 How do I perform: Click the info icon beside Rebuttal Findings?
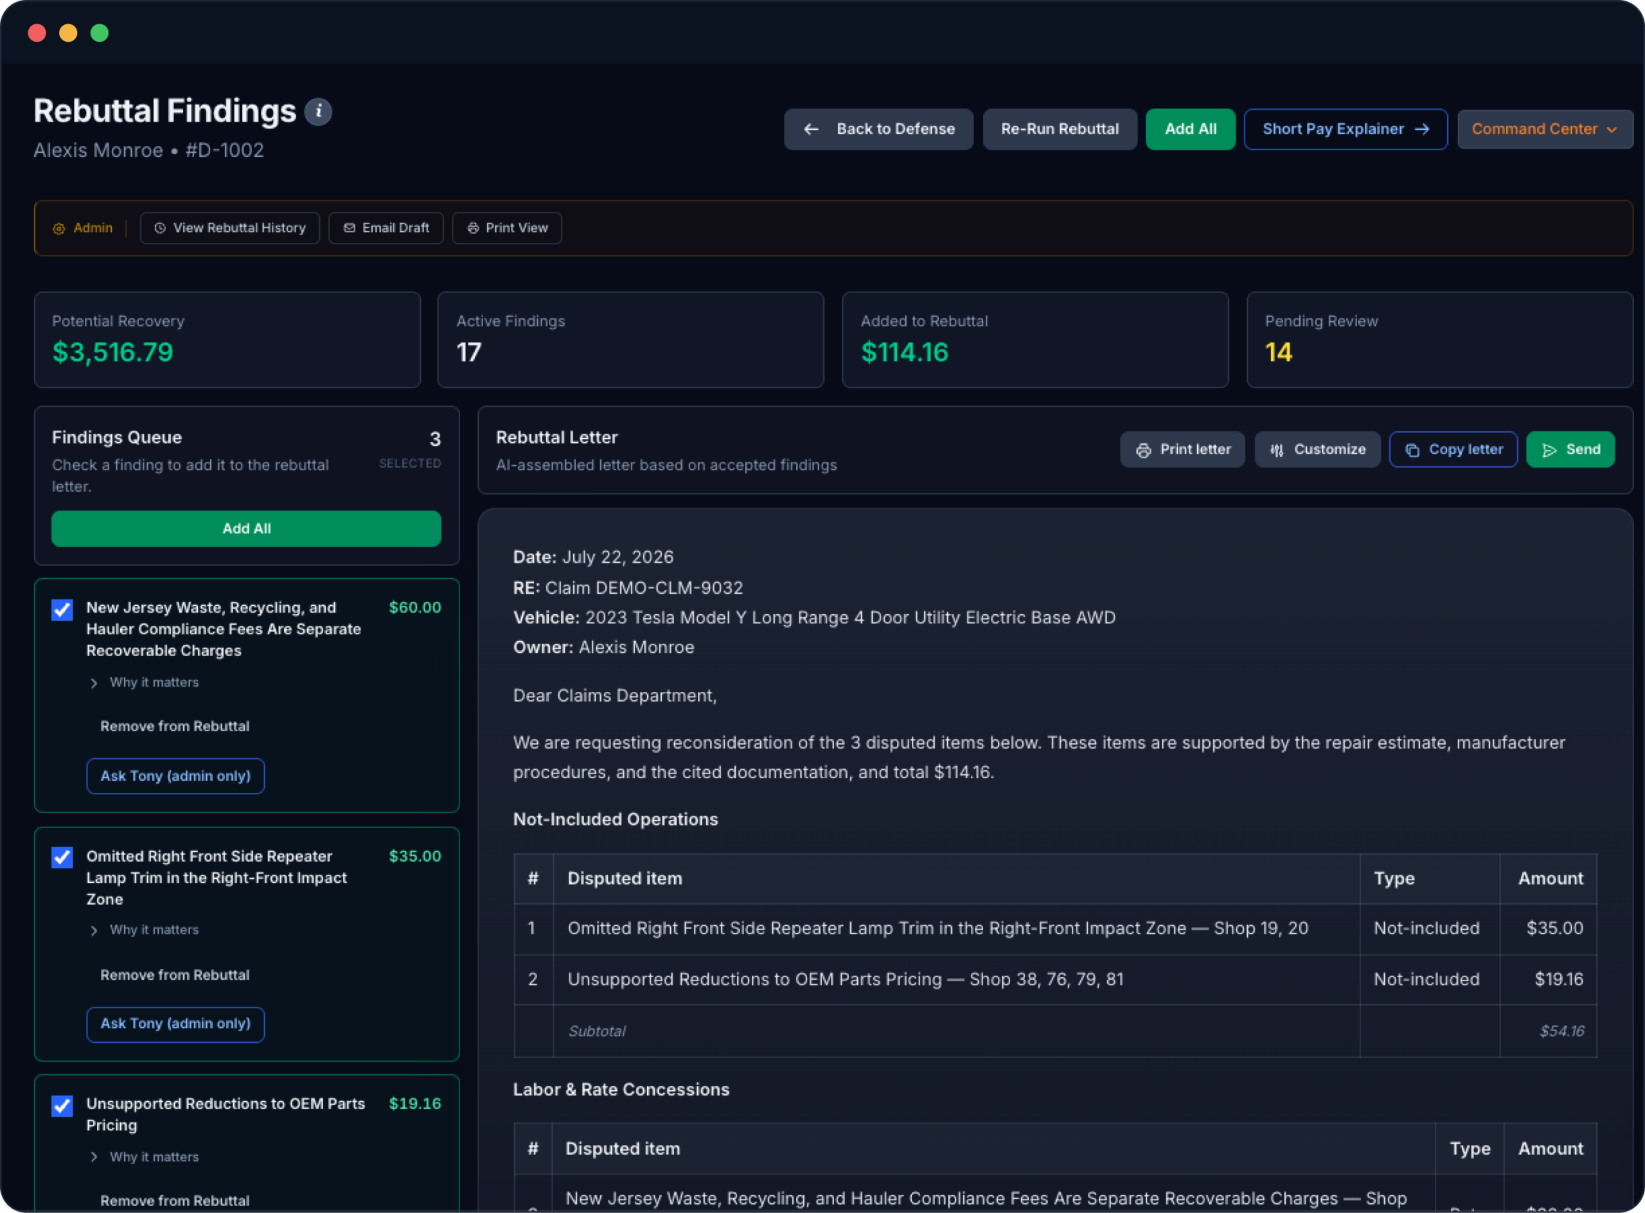pyautogui.click(x=318, y=112)
